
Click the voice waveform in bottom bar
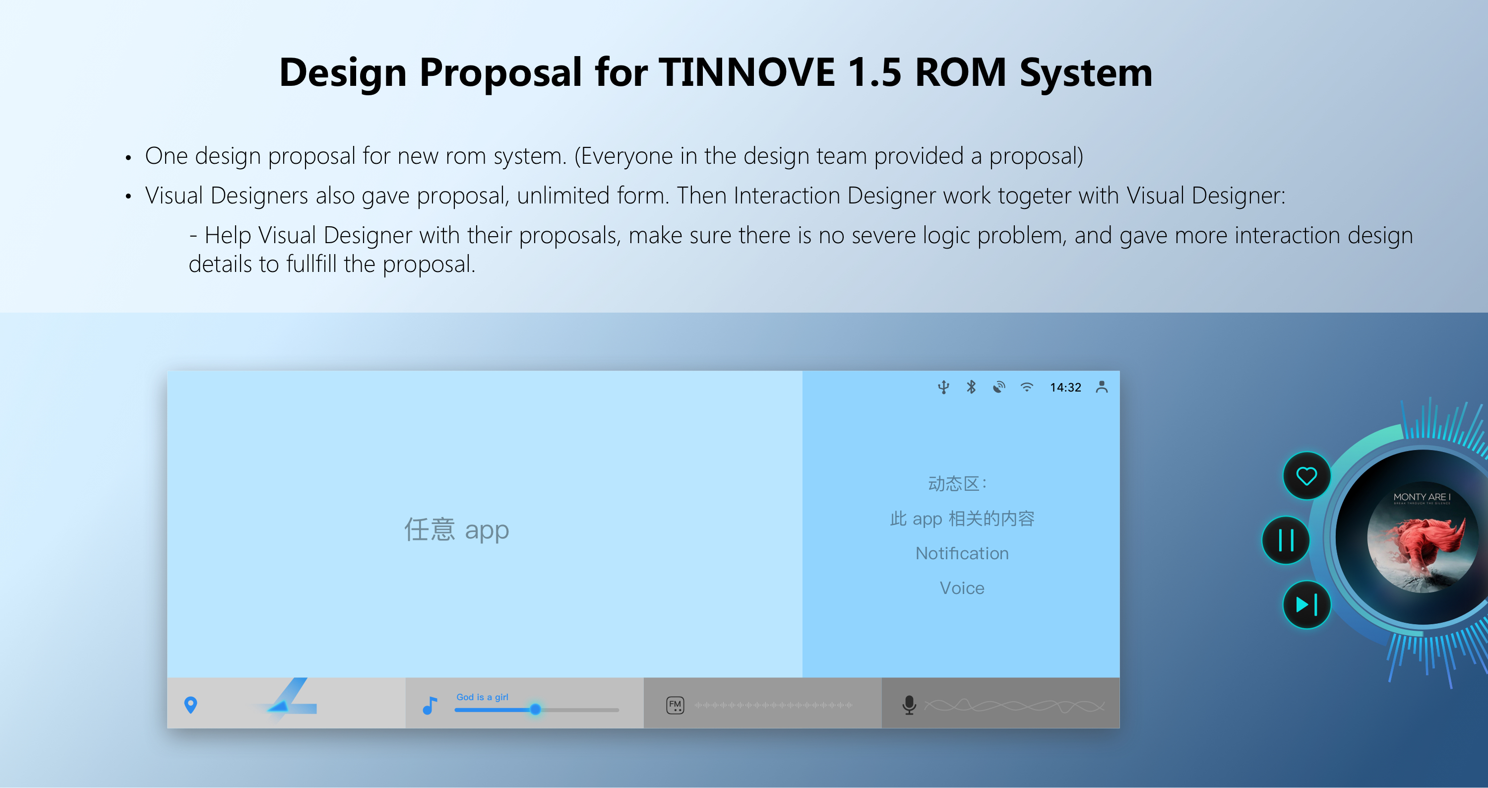pyautogui.click(x=1014, y=706)
